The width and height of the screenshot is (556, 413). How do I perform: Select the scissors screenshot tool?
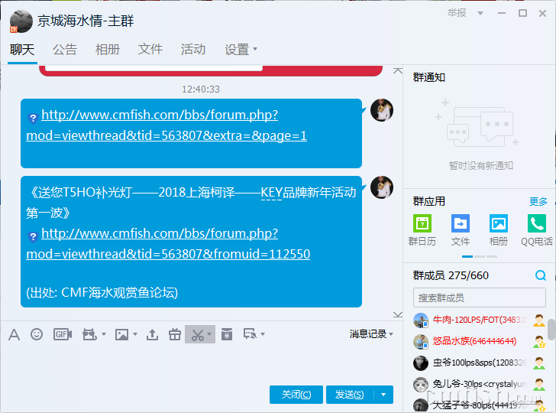pos(198,334)
